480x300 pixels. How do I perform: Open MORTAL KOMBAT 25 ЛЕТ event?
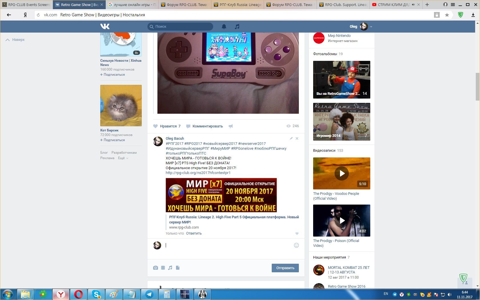[x=349, y=270]
